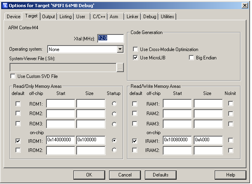Switch to the Device tab
252x184 pixels.
coord(13,17)
